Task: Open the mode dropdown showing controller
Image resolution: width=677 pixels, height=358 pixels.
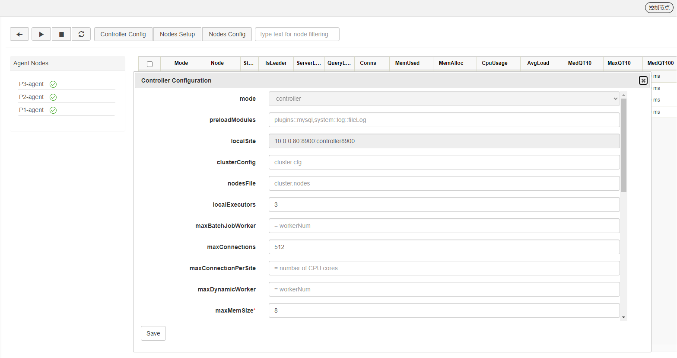Action: coord(444,99)
